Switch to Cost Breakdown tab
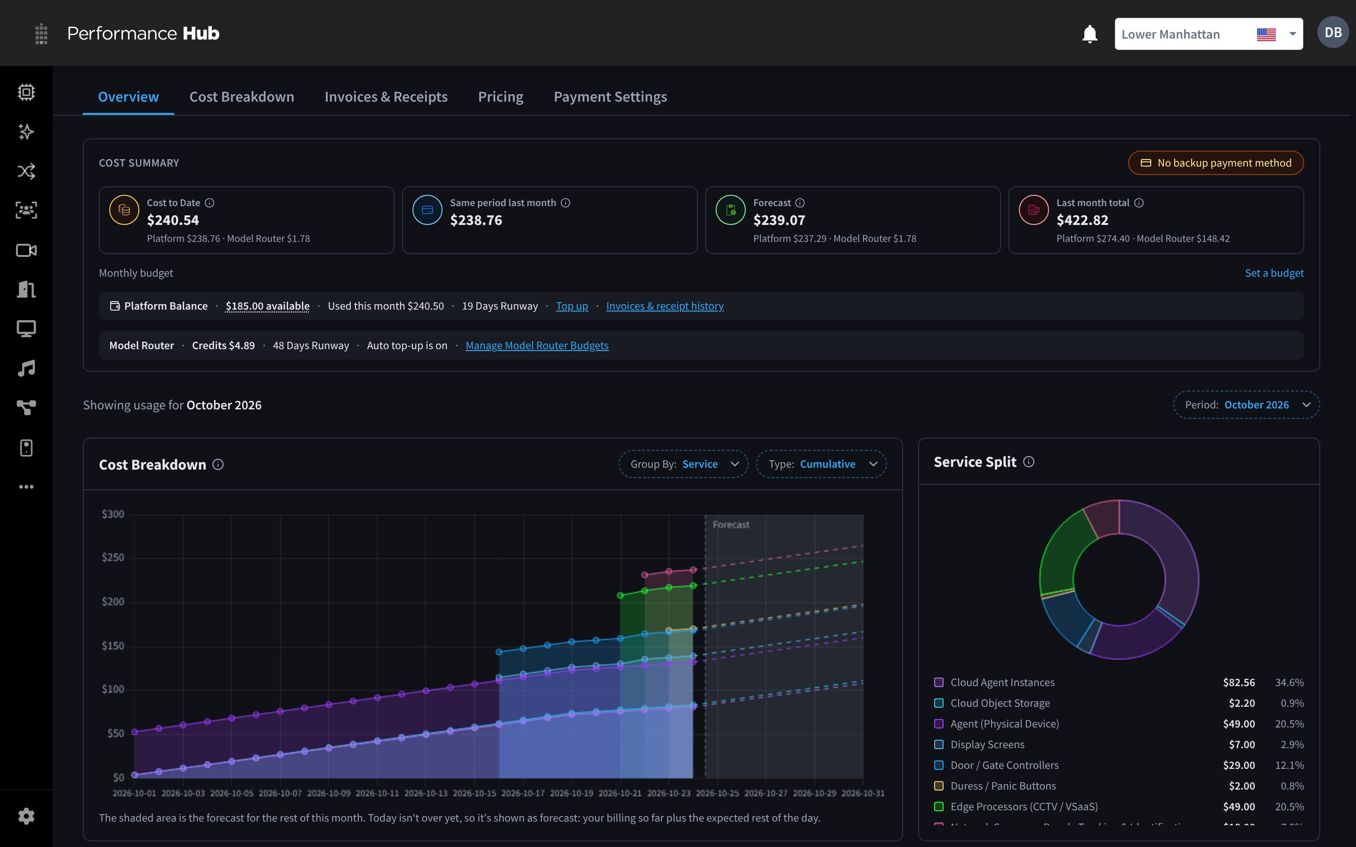 pyautogui.click(x=242, y=97)
